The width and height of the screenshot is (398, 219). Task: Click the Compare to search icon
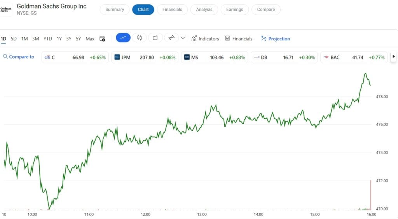pos(5,57)
